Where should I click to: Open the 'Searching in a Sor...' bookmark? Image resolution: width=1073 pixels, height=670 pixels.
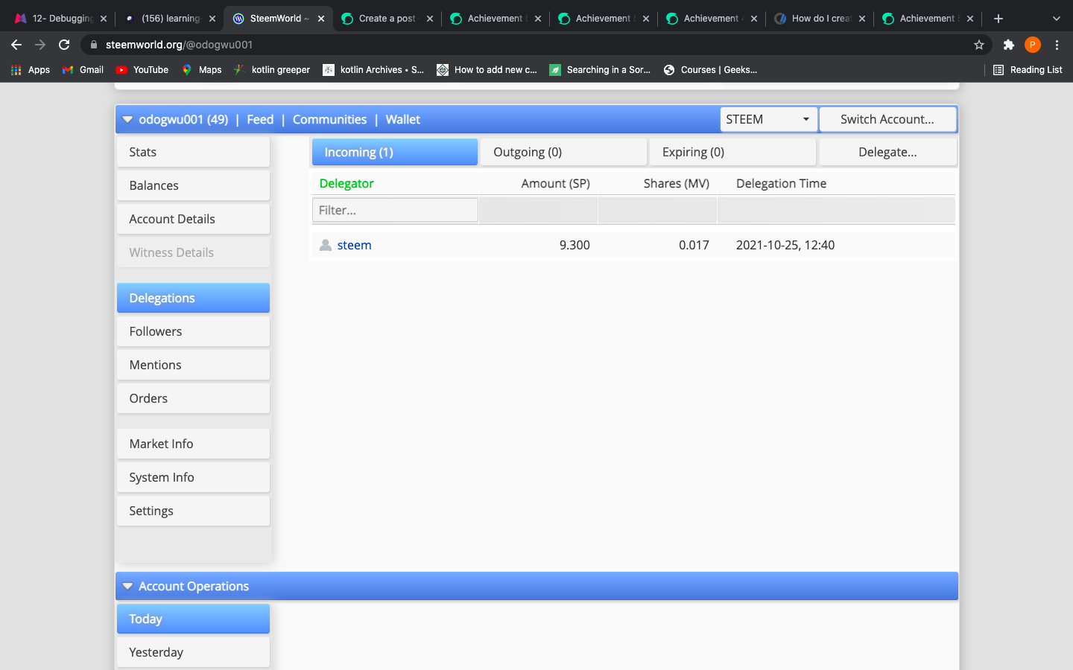(600, 70)
